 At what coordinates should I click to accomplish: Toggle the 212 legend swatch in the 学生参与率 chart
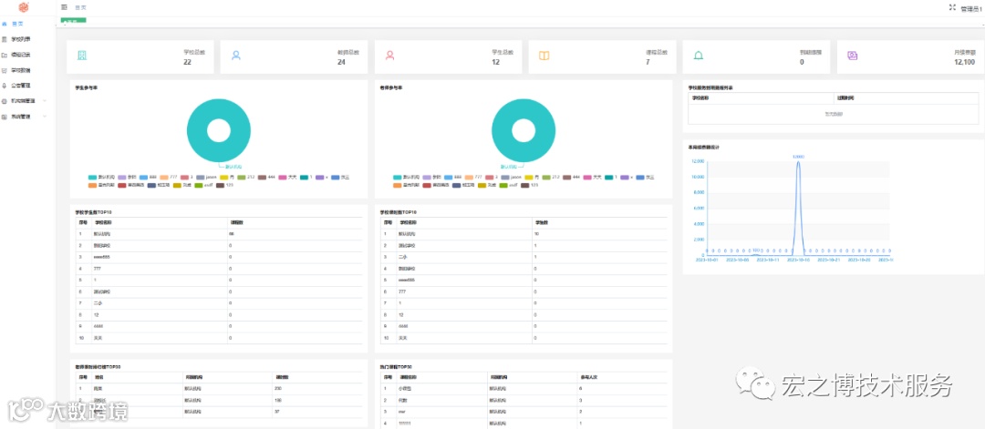tap(242, 178)
